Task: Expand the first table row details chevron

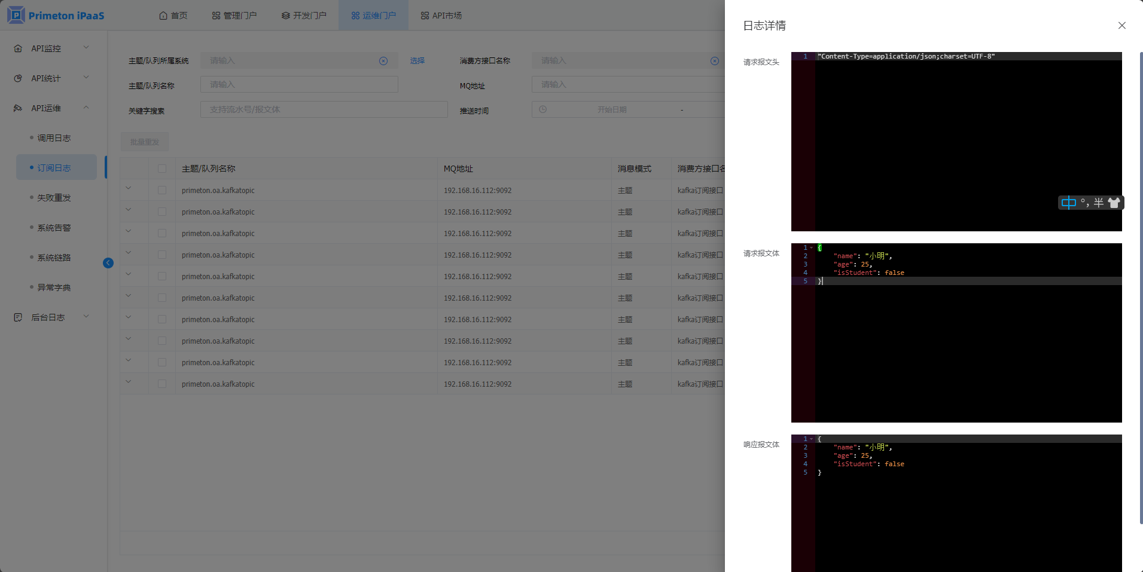Action: tap(128, 188)
